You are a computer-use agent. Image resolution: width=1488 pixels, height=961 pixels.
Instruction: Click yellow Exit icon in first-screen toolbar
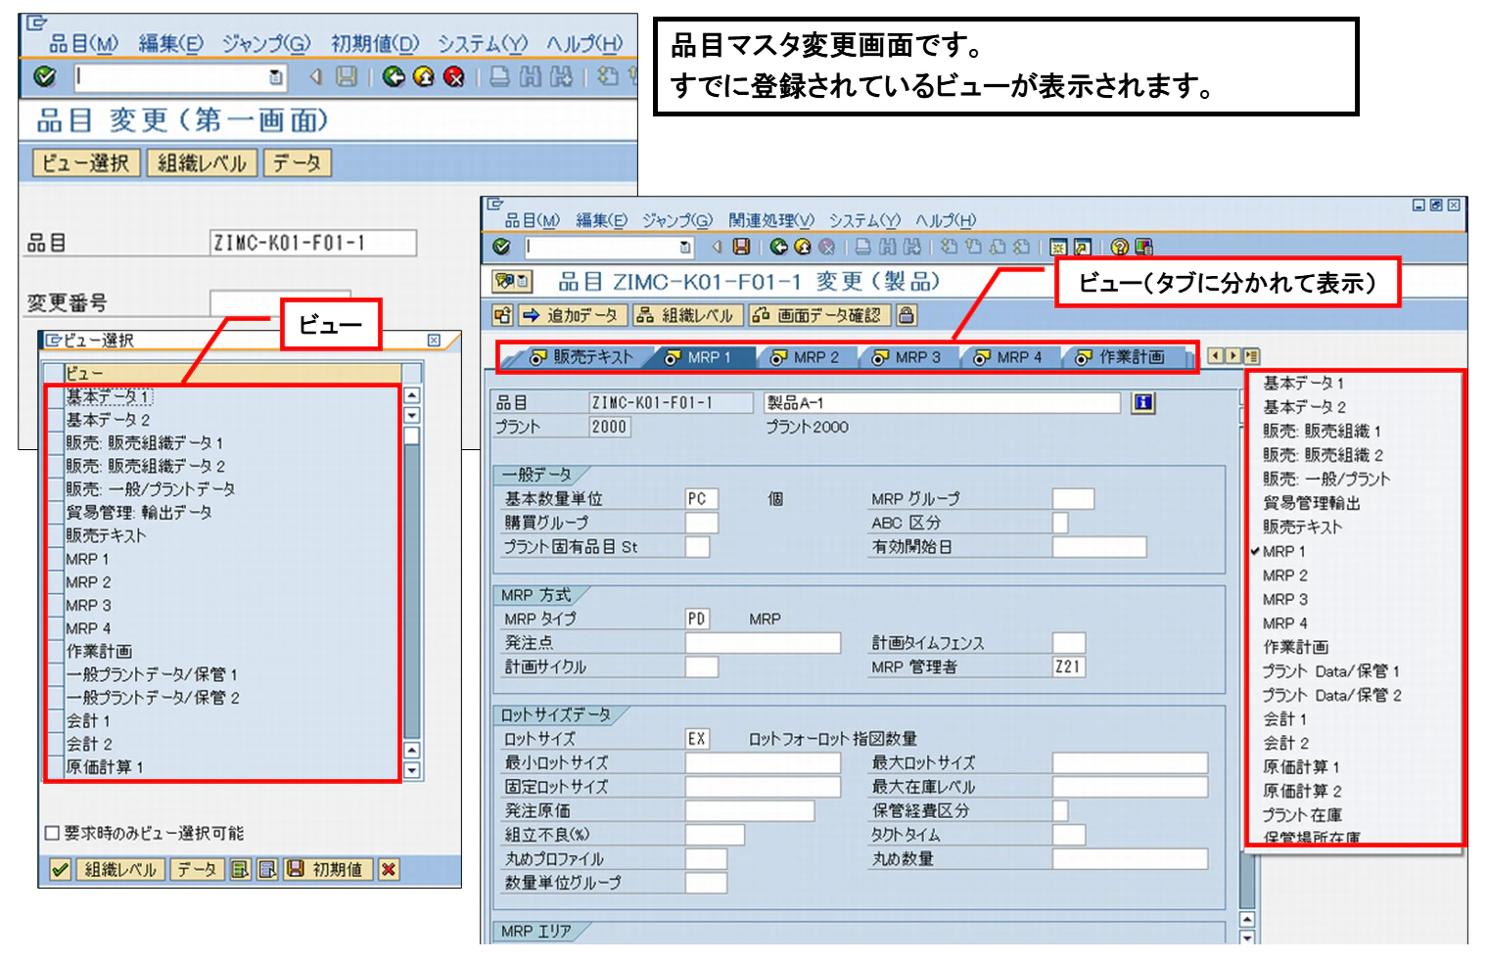[x=423, y=76]
